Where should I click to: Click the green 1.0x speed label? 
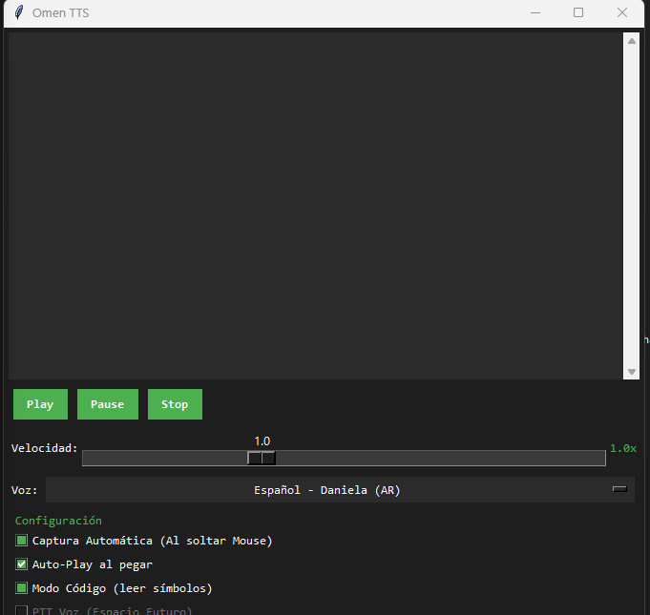(623, 448)
